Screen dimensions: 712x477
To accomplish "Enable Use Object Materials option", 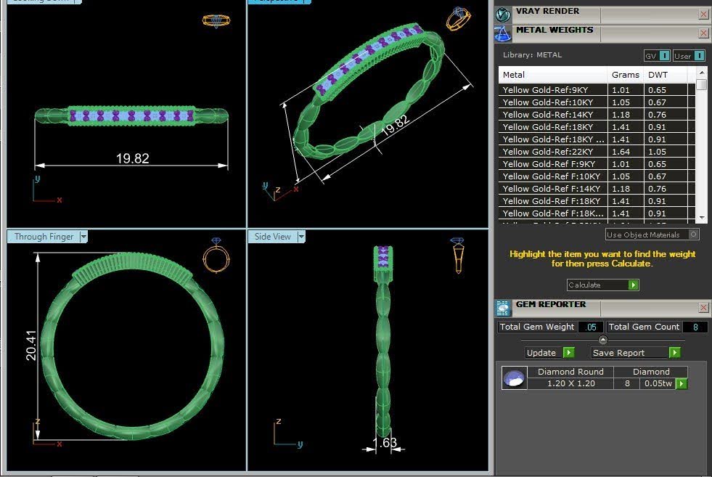I will pos(693,235).
